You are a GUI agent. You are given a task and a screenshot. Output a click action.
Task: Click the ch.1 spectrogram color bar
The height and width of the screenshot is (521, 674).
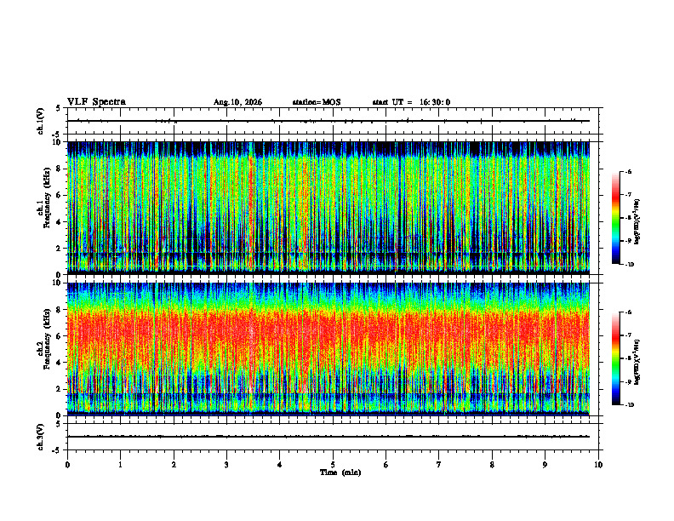615,218
